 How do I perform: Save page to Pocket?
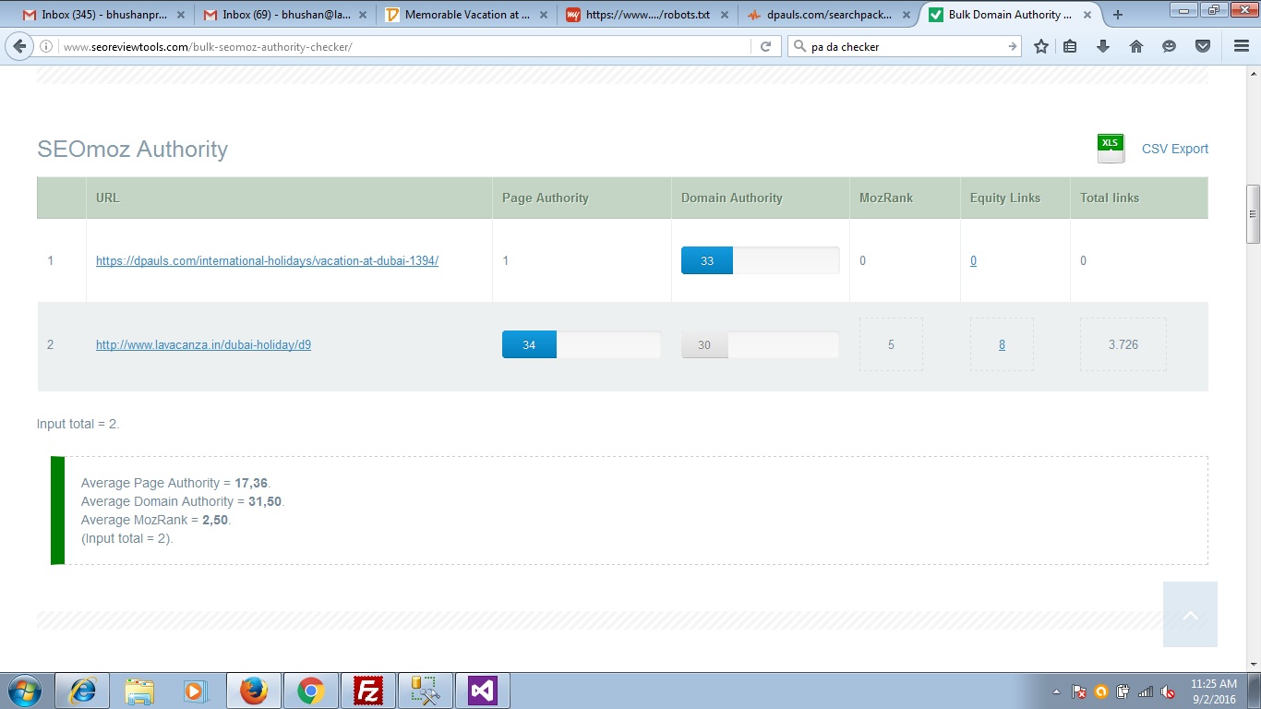(x=1203, y=46)
